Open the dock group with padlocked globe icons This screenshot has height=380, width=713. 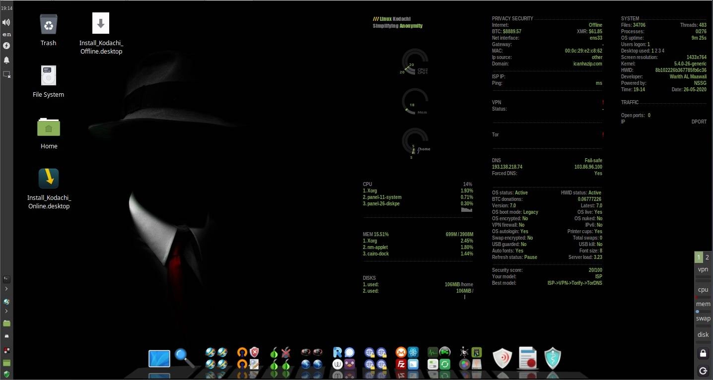click(x=375, y=358)
